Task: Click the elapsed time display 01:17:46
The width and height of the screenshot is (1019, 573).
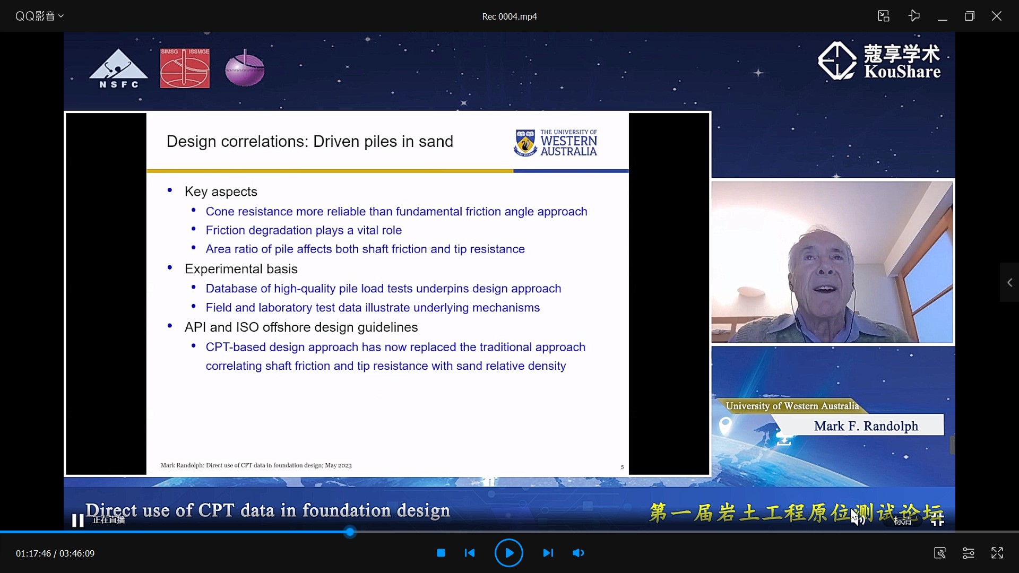Action: coord(33,553)
